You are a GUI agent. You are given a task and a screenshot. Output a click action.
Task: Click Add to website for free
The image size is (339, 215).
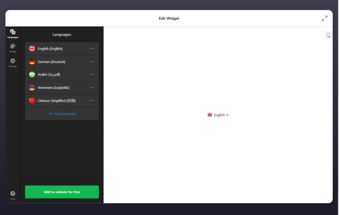tap(62, 192)
